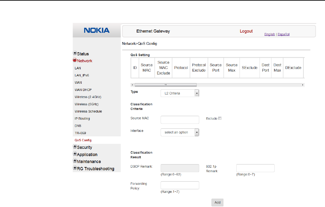Collapse the Network menu minus icon
The image size is (325, 207).
coord(75,60)
